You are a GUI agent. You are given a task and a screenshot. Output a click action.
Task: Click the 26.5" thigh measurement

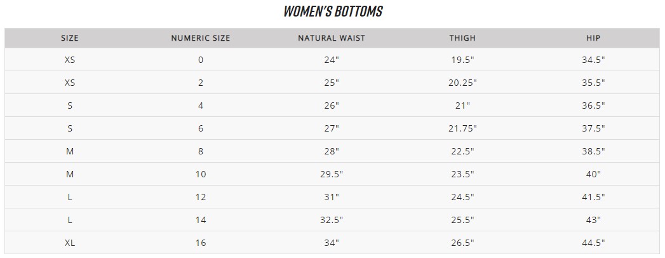[x=462, y=243]
